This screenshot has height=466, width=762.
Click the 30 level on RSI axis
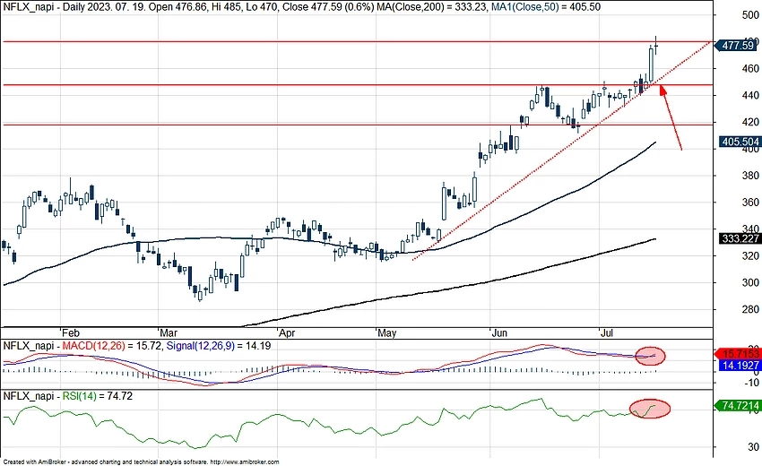pyautogui.click(x=753, y=446)
